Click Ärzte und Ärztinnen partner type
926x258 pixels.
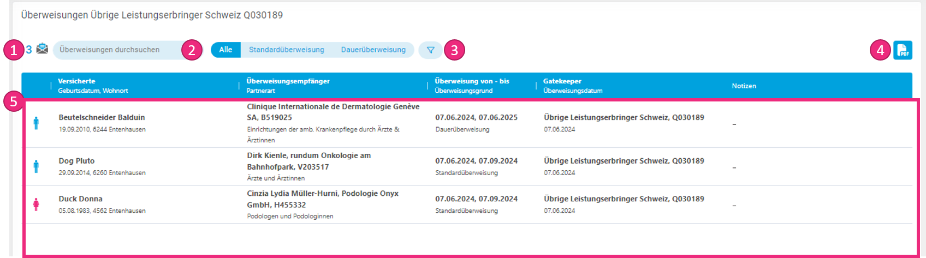276,178
